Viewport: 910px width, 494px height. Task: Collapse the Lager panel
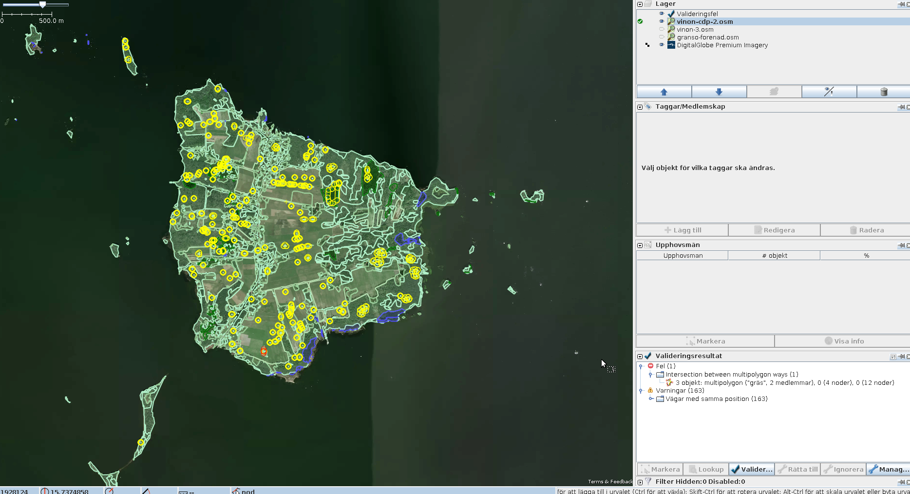[x=640, y=4]
